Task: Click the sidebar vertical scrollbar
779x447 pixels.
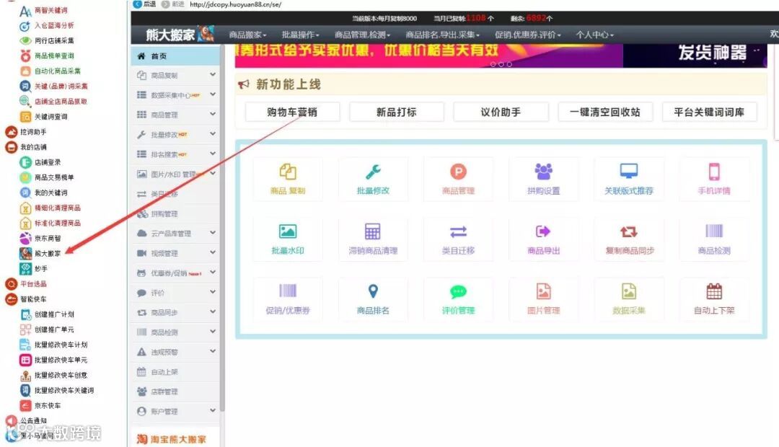Action: pyautogui.click(x=222, y=229)
